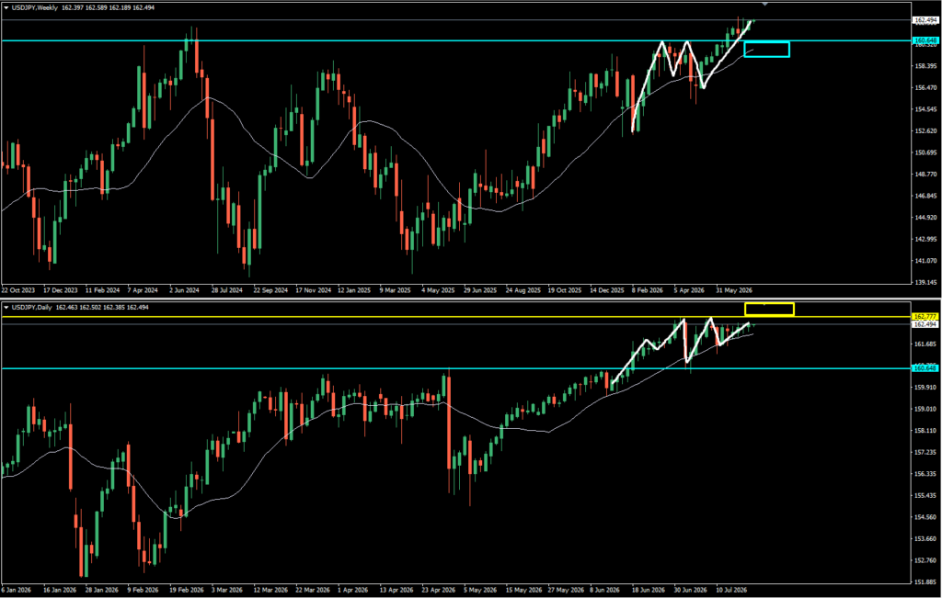Screen dimensions: 942x598
Task: Click the 22 Oct 2023 date label
Action: (18, 289)
